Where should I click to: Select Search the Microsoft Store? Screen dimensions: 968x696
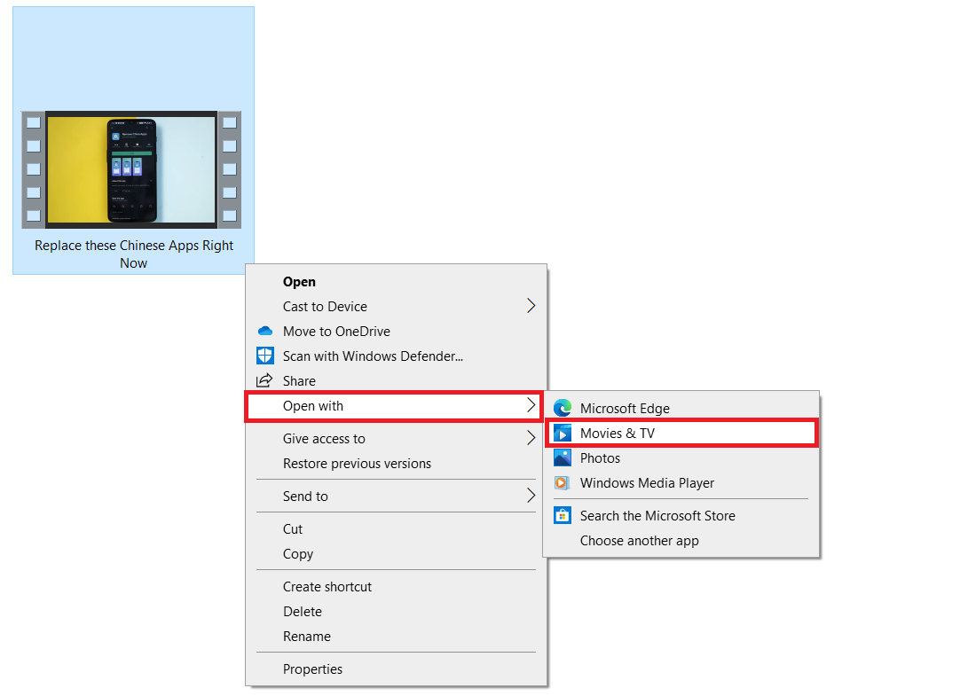tap(681, 516)
